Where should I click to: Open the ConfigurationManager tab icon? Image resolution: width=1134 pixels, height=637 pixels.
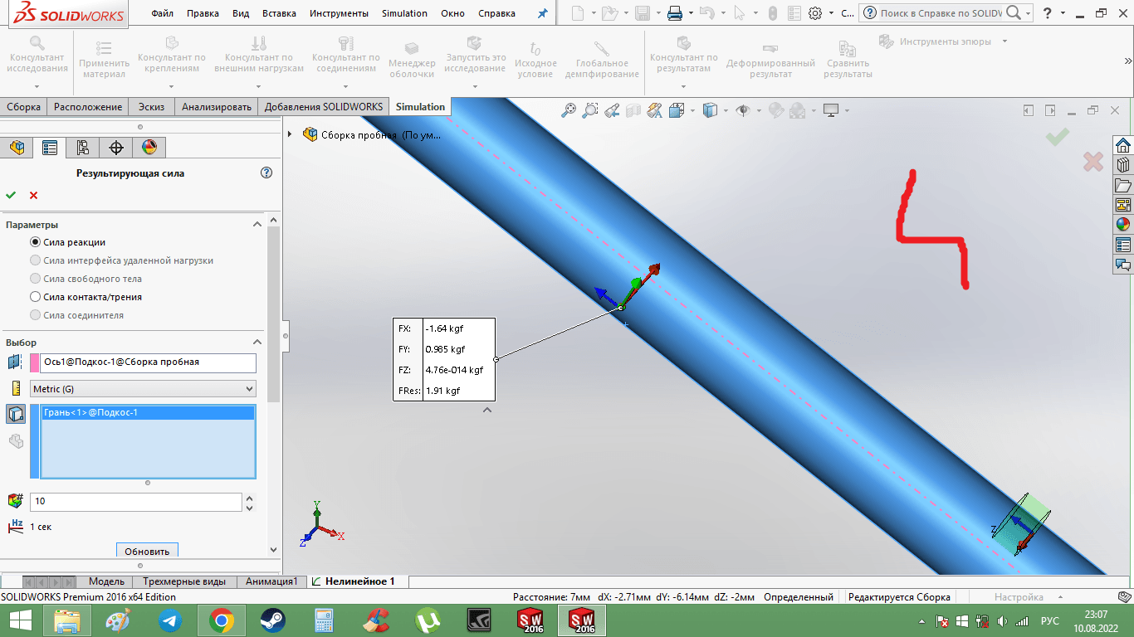(x=83, y=148)
